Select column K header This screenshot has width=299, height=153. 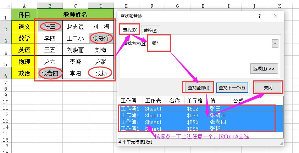tap(279, 6)
